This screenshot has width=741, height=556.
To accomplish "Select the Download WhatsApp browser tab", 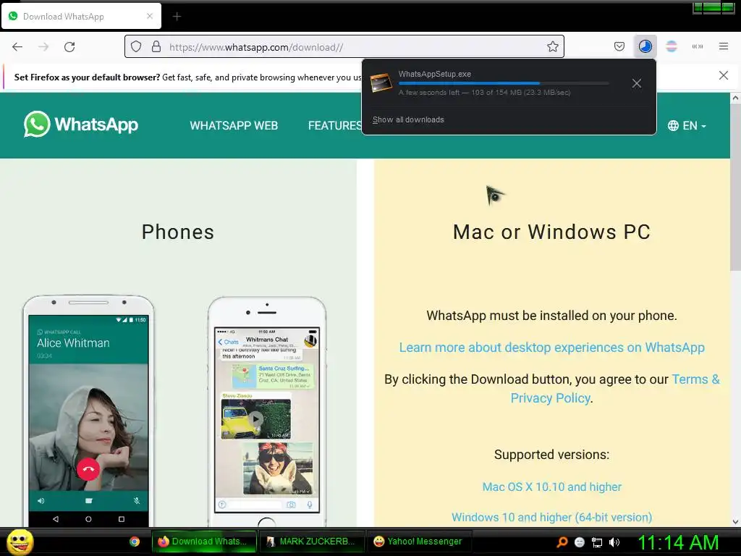I will pyautogui.click(x=81, y=16).
